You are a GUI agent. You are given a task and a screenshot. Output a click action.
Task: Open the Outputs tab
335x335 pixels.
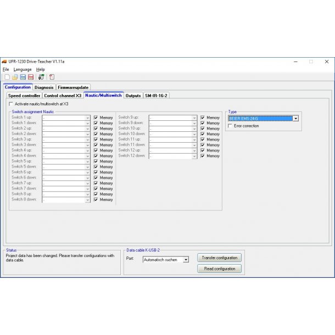click(x=133, y=96)
